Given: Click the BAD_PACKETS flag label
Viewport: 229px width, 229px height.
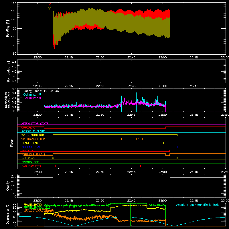Looking at the screenshot, I should tap(31, 166).
